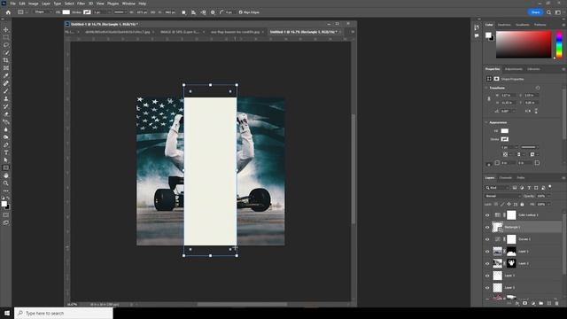This screenshot has width=567, height=319.
Task: Open path arrangement options
Action: pyautogui.click(x=203, y=12)
